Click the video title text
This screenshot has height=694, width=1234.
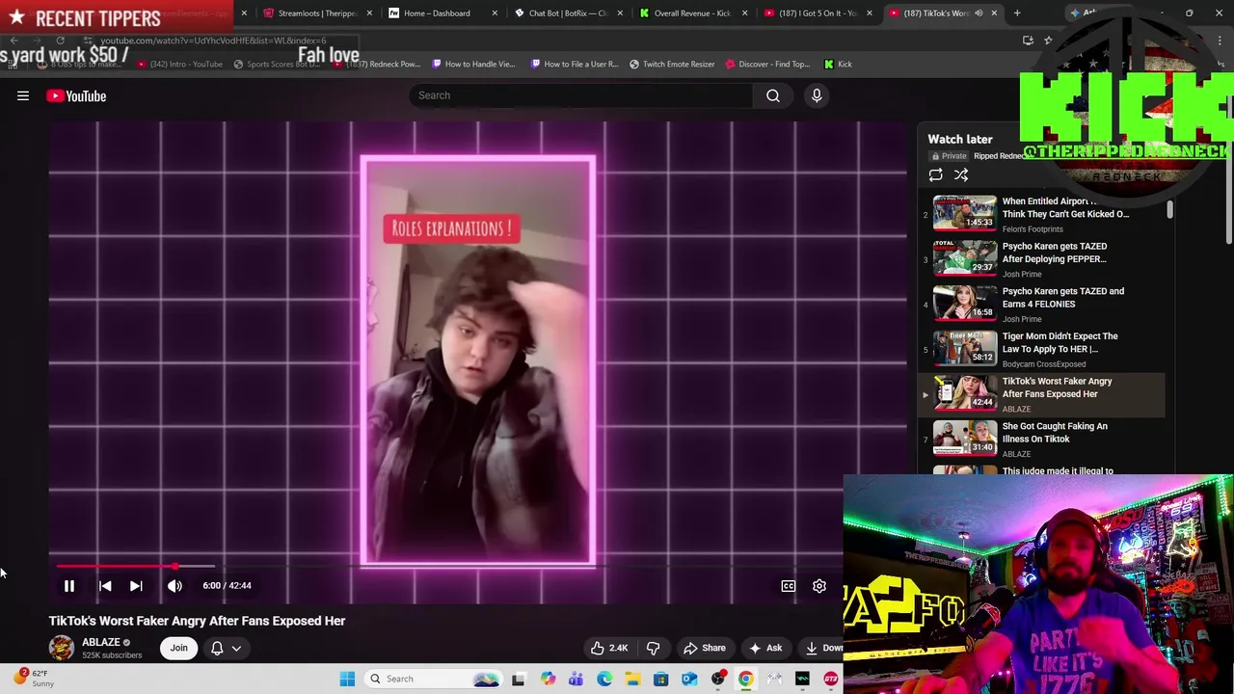click(x=197, y=621)
